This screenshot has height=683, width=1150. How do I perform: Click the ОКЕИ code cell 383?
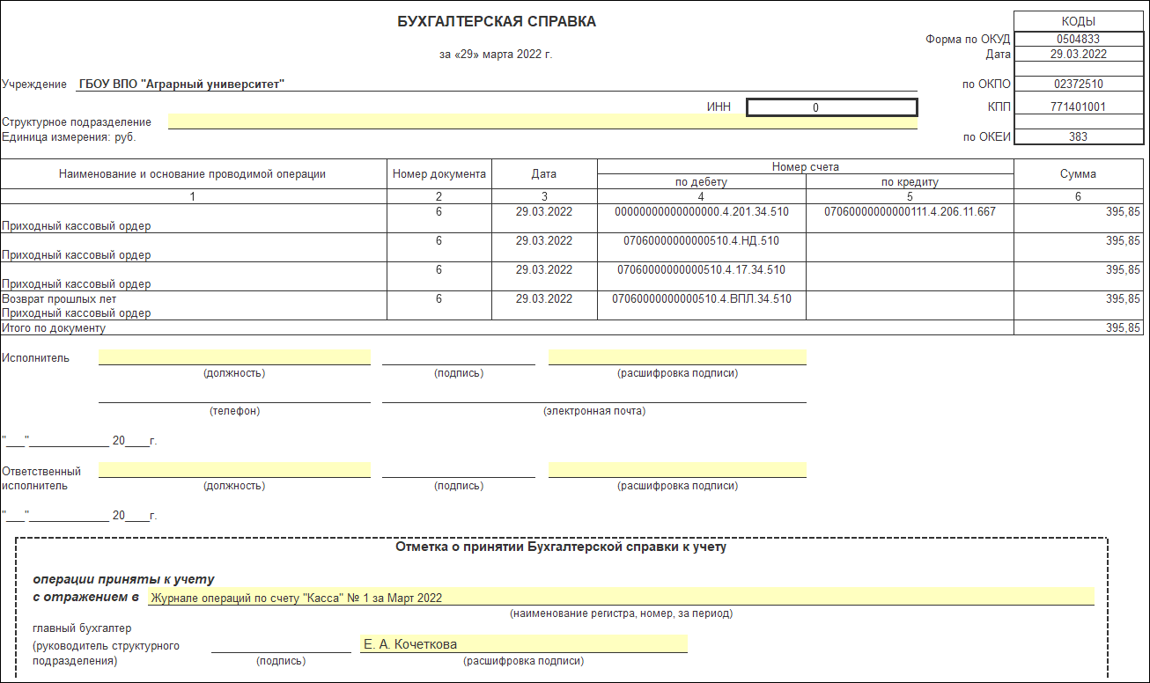pyautogui.click(x=1078, y=136)
